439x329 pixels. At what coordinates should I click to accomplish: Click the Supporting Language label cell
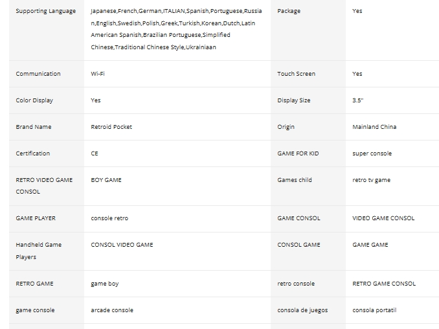click(45, 11)
